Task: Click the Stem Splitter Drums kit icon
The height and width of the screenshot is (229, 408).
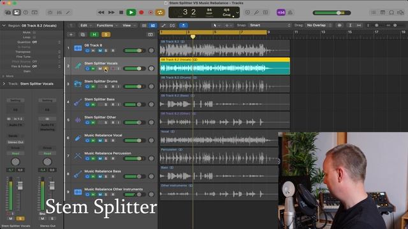Action: pos(78,83)
